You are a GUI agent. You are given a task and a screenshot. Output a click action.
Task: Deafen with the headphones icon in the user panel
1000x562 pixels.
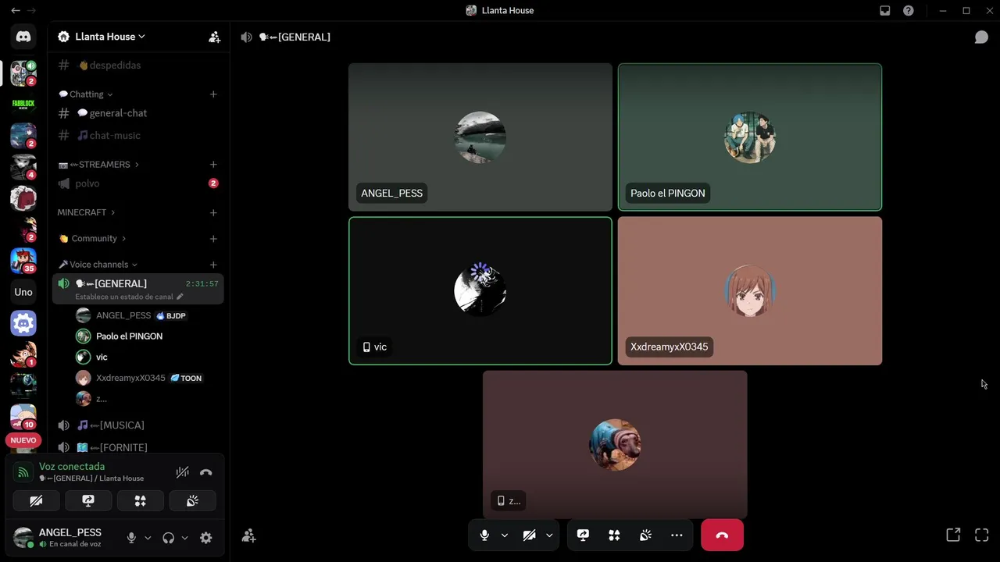click(168, 538)
